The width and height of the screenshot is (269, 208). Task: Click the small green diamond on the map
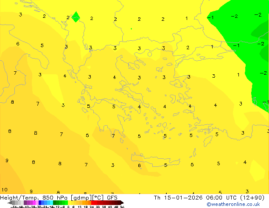pyautogui.click(x=76, y=17)
